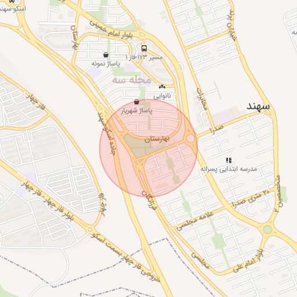Click the roundabout at the red circle's edge
Image resolution: width=297 pixels, height=297 pixels.
[191, 139]
